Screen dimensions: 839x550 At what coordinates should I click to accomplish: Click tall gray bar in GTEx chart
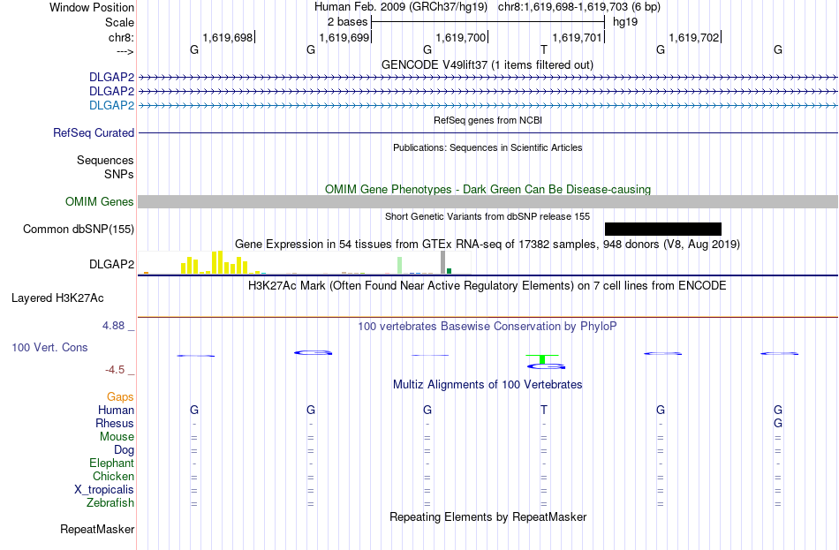[x=442, y=262]
